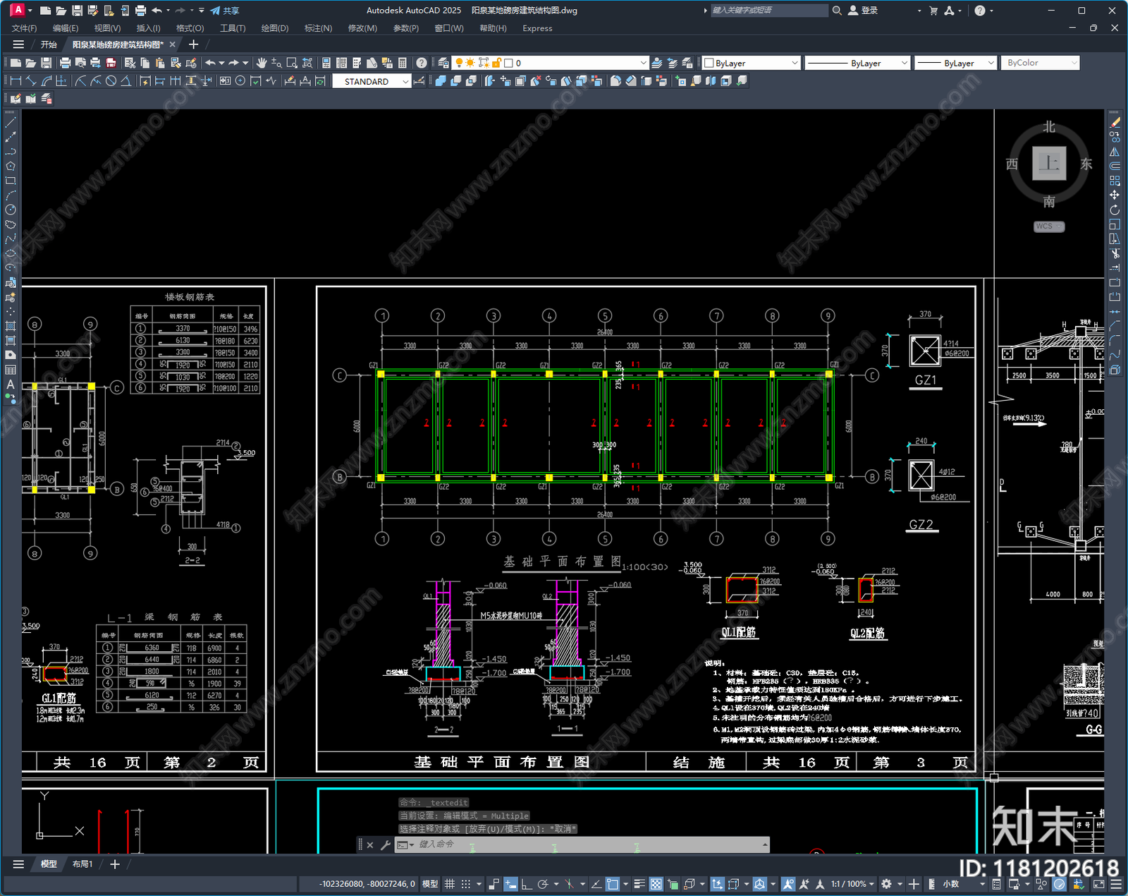Open the 文件(F) menu

pos(24,28)
